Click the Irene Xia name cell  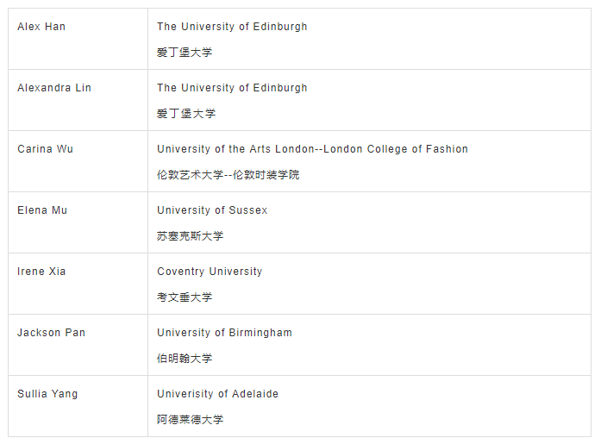point(42,272)
